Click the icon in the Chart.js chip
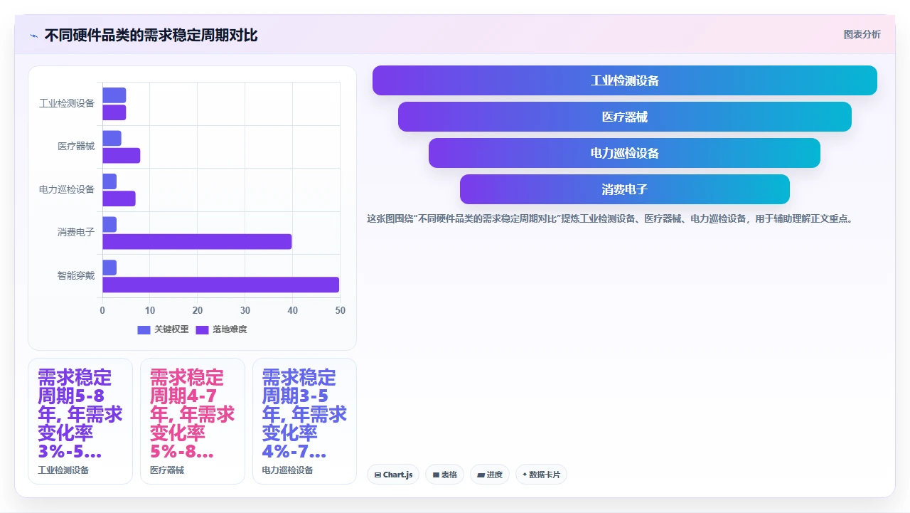 (378, 475)
